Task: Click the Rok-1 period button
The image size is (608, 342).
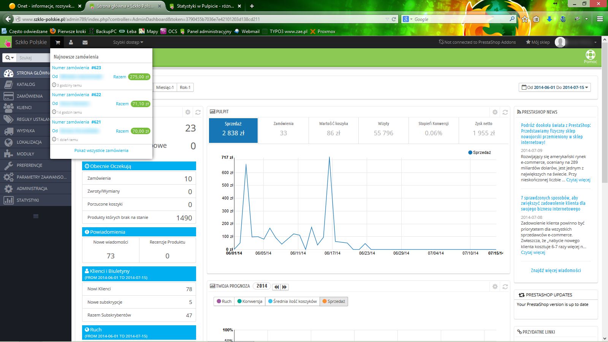Action: point(185,87)
